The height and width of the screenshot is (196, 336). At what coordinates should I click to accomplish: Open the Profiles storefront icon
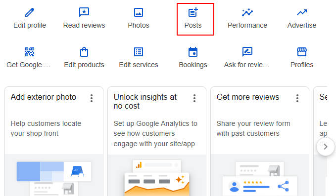point(302,52)
